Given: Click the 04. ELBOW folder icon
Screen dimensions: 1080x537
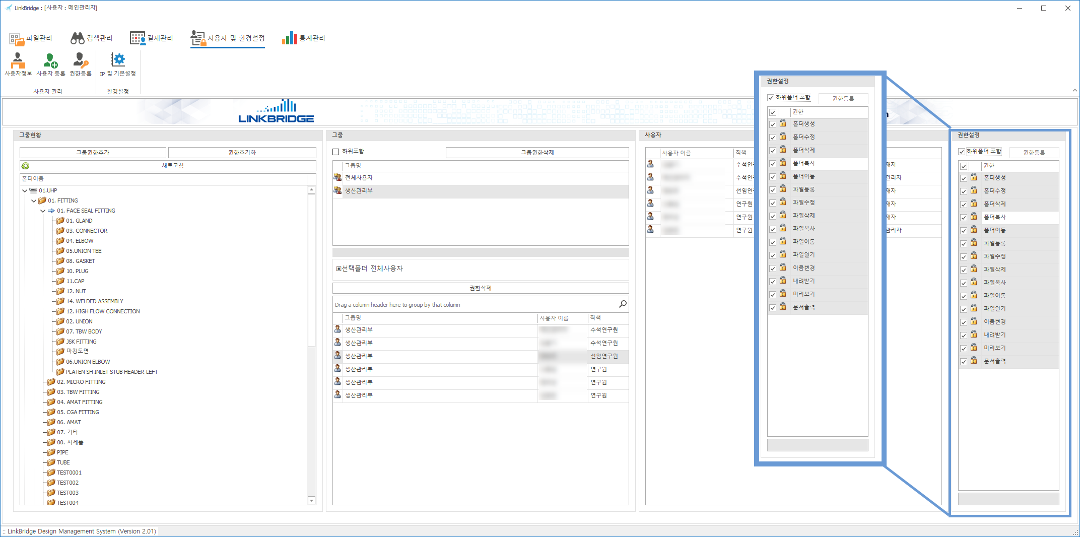Looking at the screenshot, I should point(60,241).
